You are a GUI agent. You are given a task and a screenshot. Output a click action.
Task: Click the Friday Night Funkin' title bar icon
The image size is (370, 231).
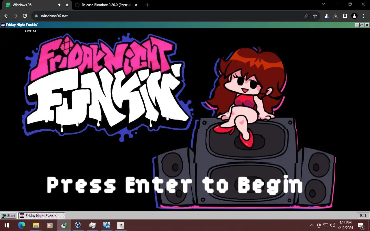tap(3, 25)
